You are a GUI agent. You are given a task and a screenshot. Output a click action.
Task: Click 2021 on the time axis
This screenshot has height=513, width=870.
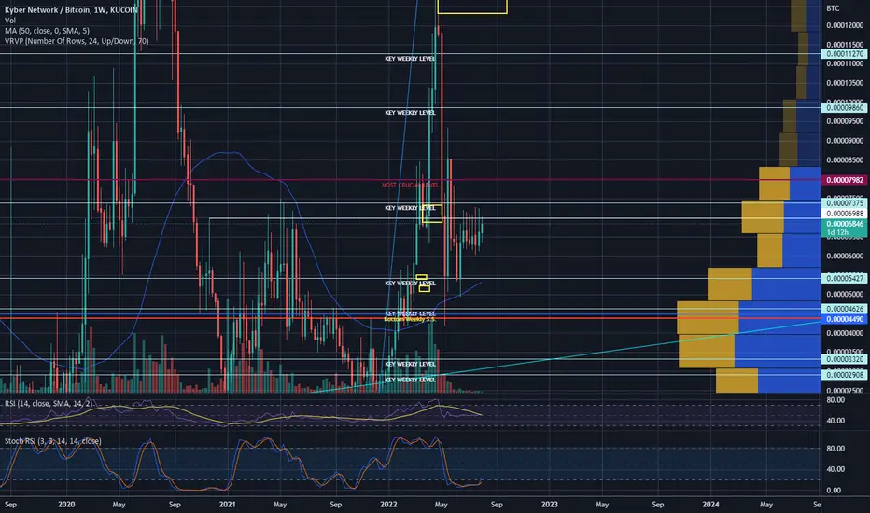pyautogui.click(x=227, y=505)
